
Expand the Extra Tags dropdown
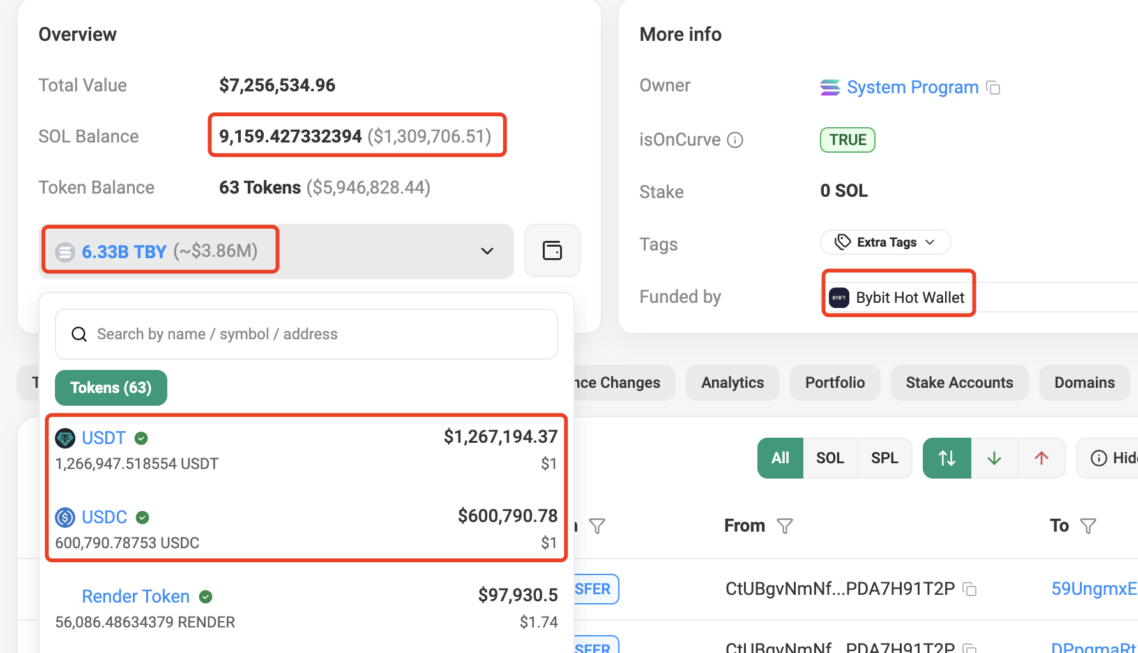click(885, 242)
